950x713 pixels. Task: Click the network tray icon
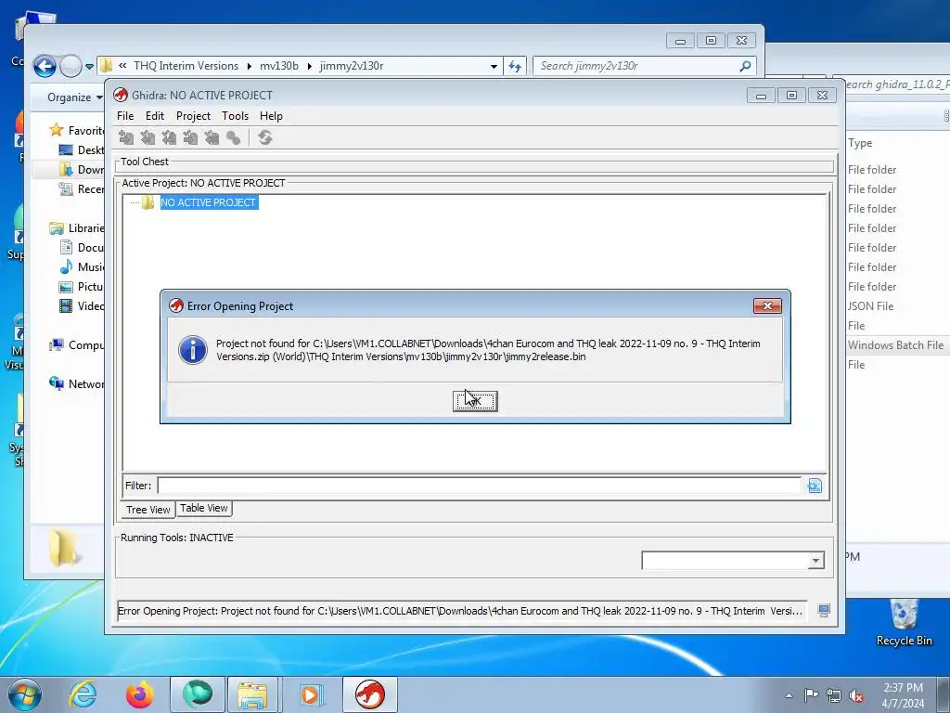tap(834, 695)
